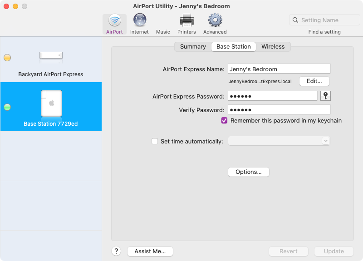363x261 pixels.
Task: Click the key icon password assistant
Action: (325, 96)
